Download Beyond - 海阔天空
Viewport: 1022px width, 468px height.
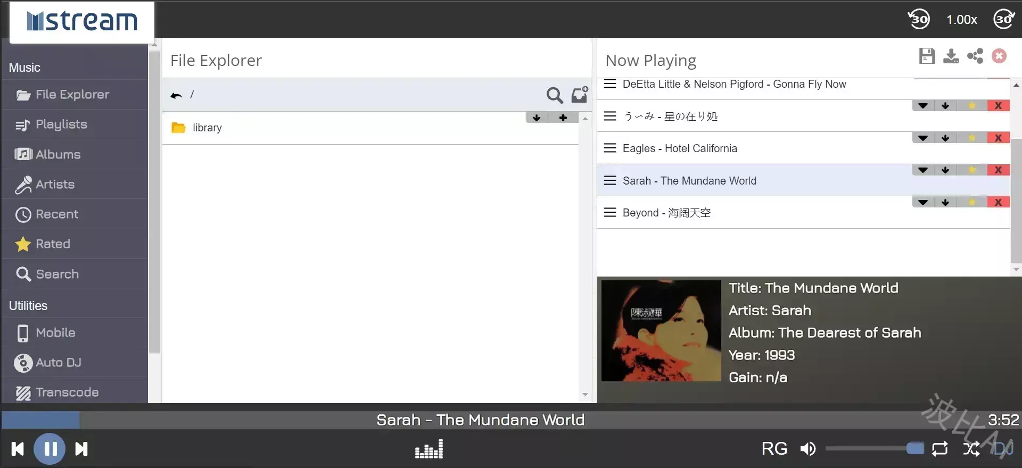tap(945, 203)
